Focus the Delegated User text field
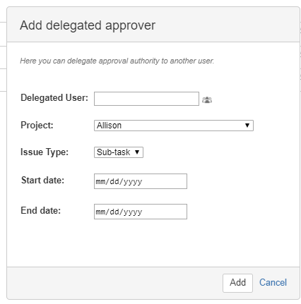Viewport: 301px width, 304px height. (146, 99)
